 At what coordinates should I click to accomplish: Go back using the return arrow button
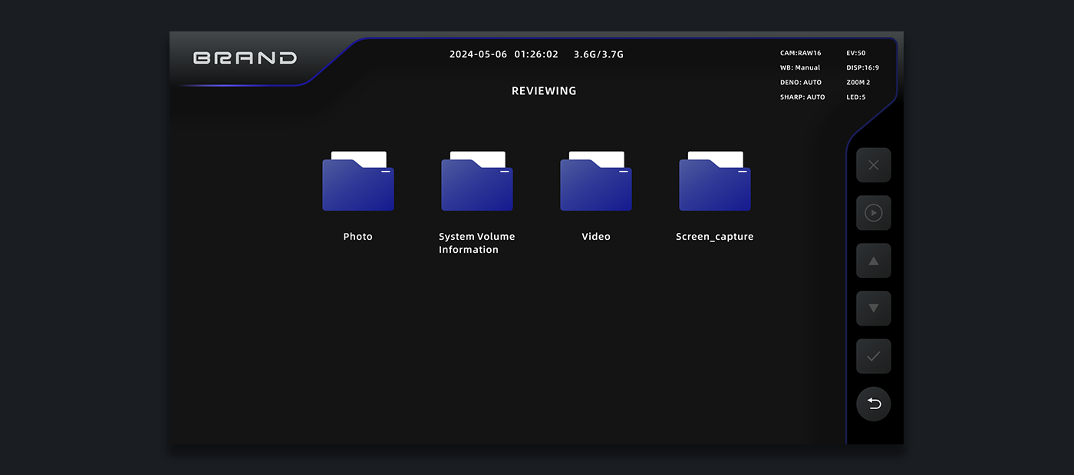[x=873, y=404]
